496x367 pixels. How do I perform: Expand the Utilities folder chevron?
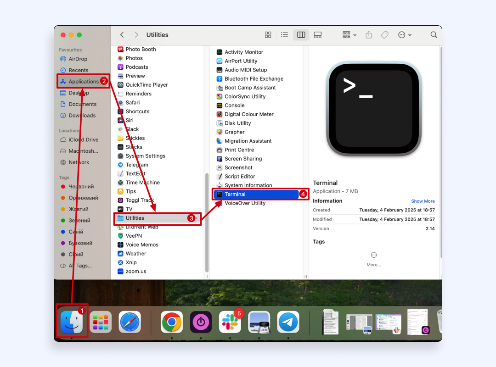coord(197,218)
